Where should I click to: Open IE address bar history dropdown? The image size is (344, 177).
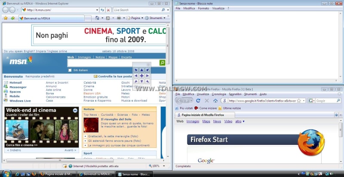(97, 10)
